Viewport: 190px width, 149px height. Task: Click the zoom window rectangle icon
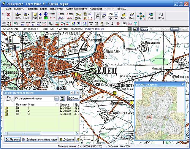click(x=44, y=24)
